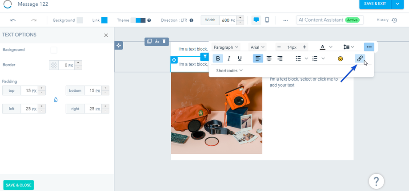Open more options ellipsis in top toolbar
The height and width of the screenshot is (191, 409).
click(285, 20)
